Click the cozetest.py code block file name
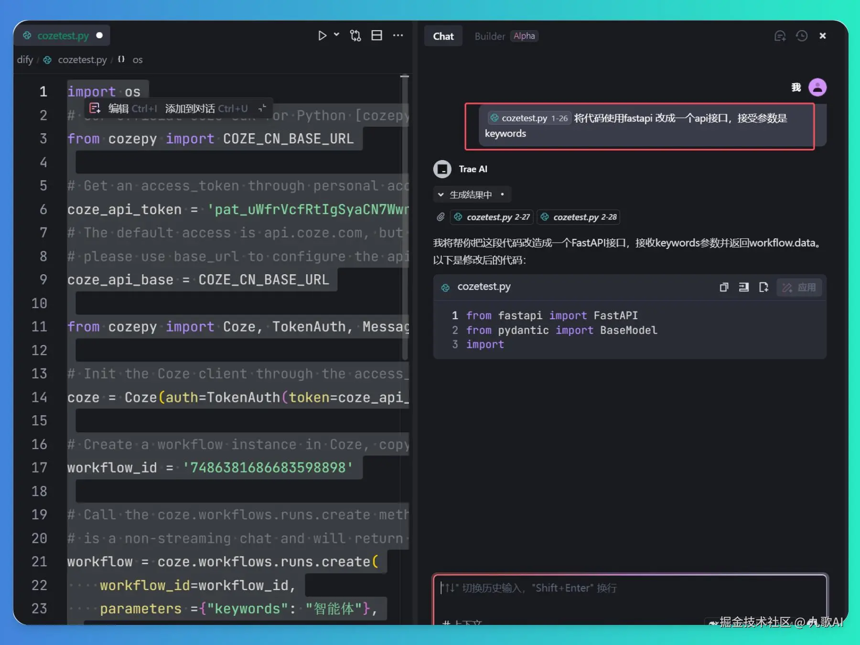The height and width of the screenshot is (645, 860). 484,287
